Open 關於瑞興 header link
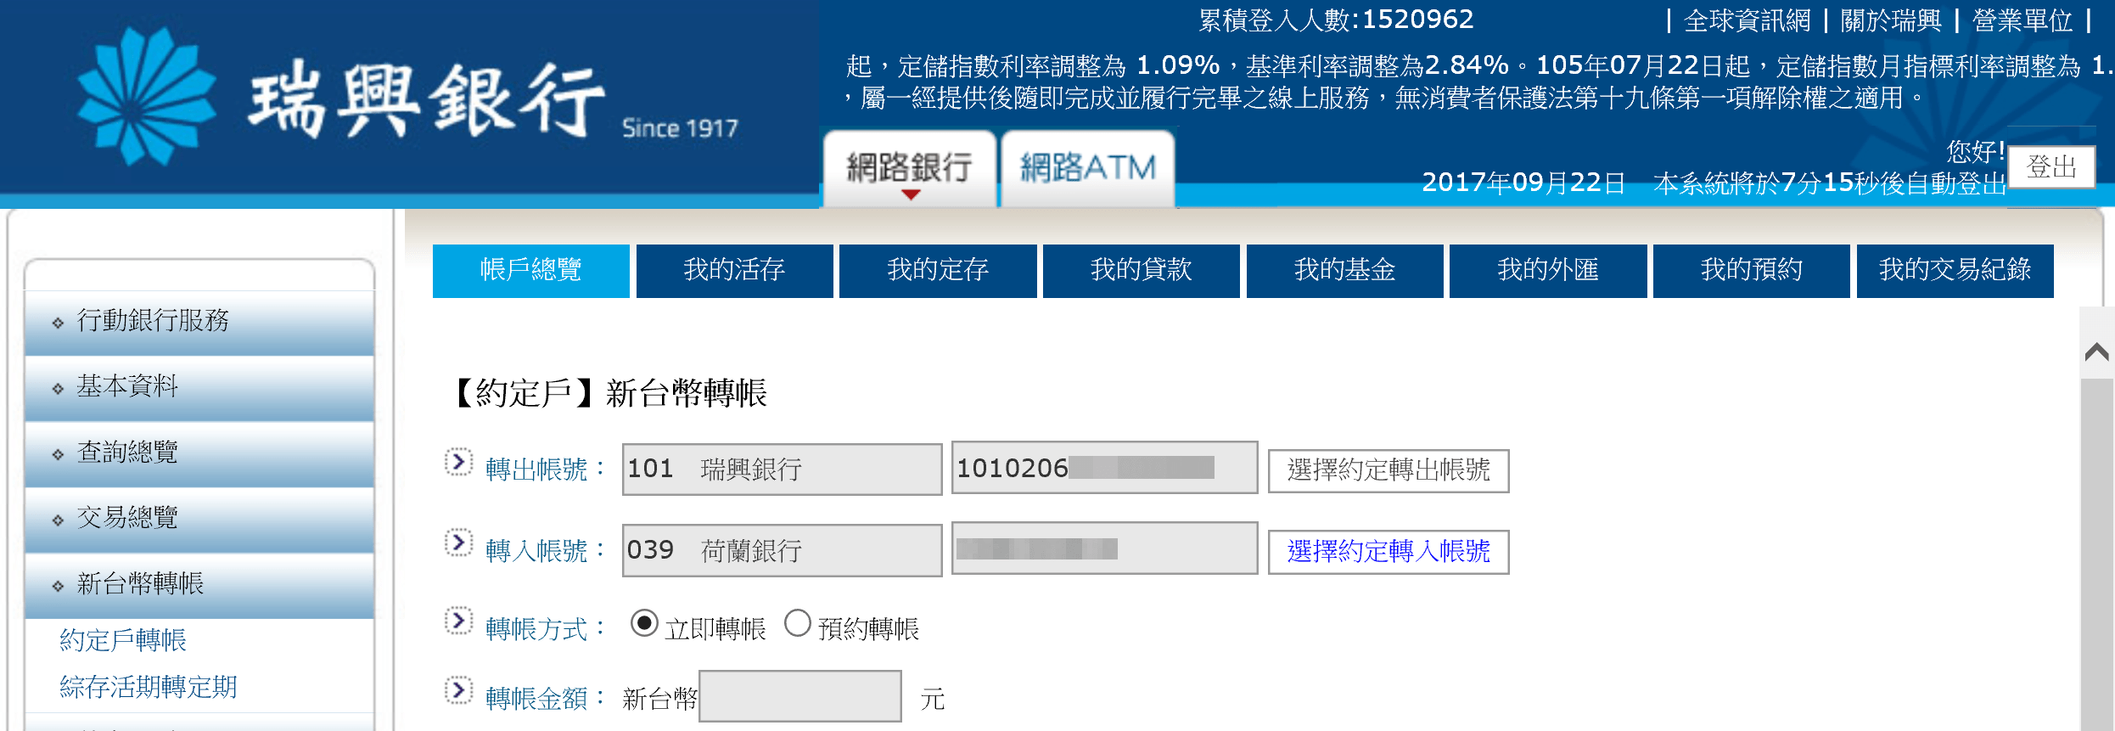This screenshot has height=731, width=2115. point(1891,20)
